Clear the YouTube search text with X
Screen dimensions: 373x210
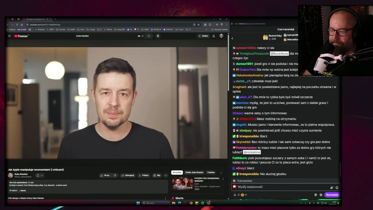tap(142, 36)
